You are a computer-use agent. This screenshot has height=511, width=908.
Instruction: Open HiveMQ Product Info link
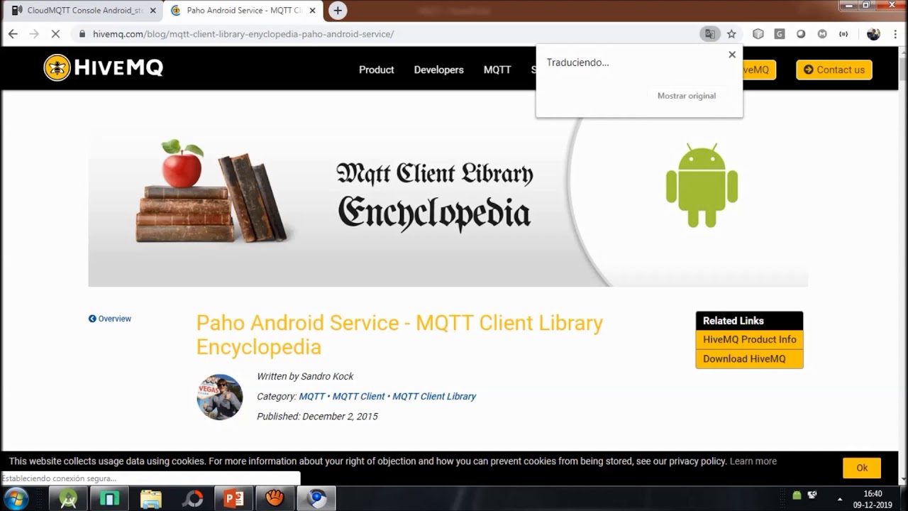[x=749, y=339]
